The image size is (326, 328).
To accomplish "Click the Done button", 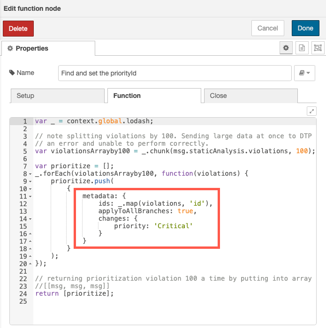I will tap(305, 28).
